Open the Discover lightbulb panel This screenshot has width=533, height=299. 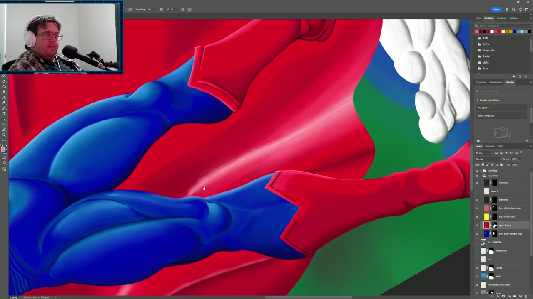[520, 10]
